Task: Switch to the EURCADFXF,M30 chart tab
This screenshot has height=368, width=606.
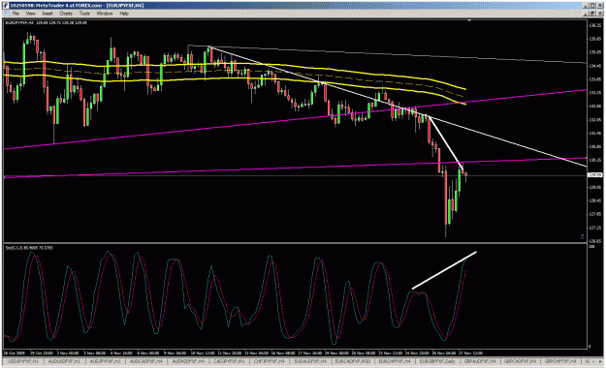Action: click(x=353, y=361)
